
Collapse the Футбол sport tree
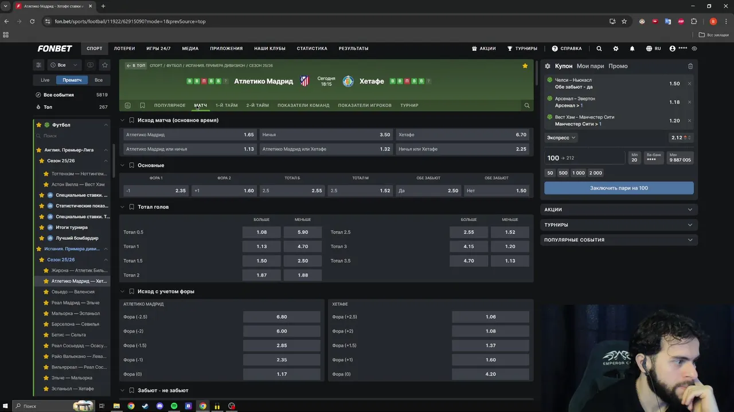106,125
